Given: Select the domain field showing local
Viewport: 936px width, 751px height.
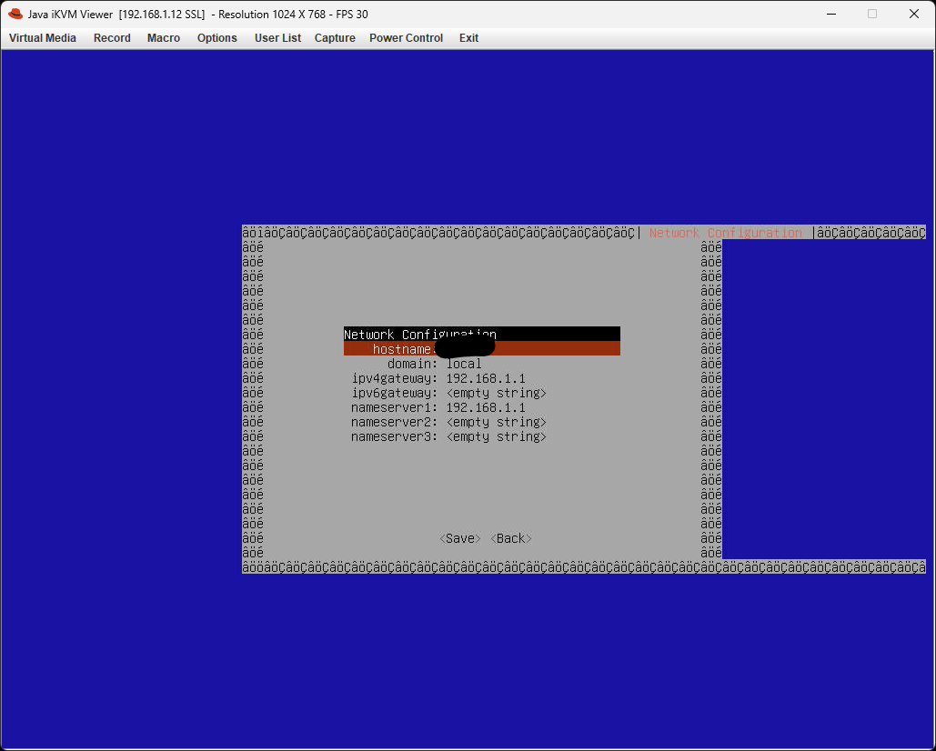Looking at the screenshot, I should (x=464, y=364).
